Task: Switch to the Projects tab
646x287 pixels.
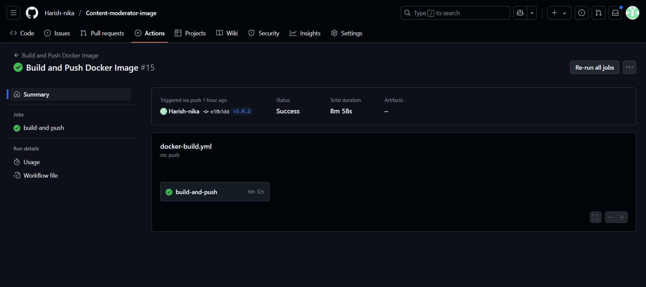Action: pyautogui.click(x=190, y=33)
